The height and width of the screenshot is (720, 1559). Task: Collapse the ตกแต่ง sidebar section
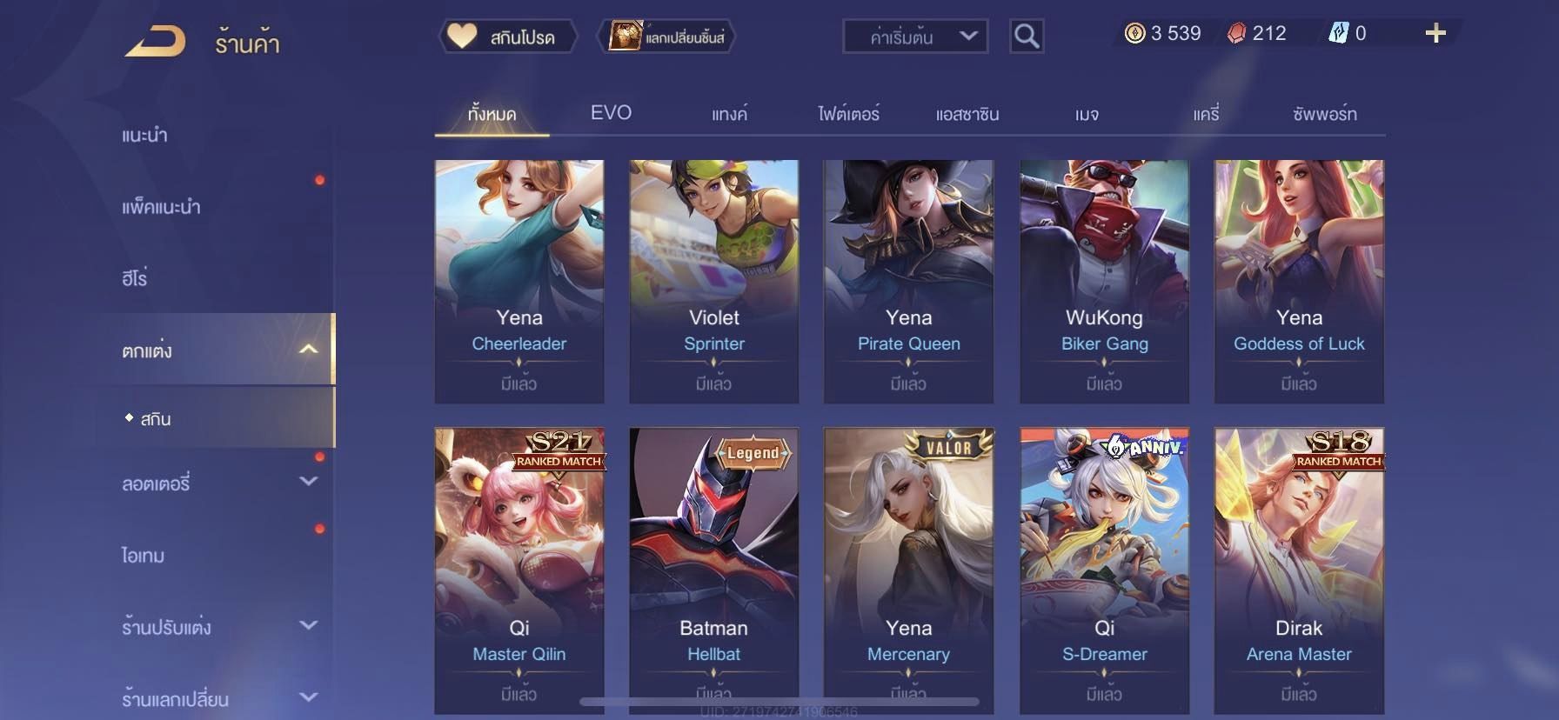pyautogui.click(x=309, y=350)
